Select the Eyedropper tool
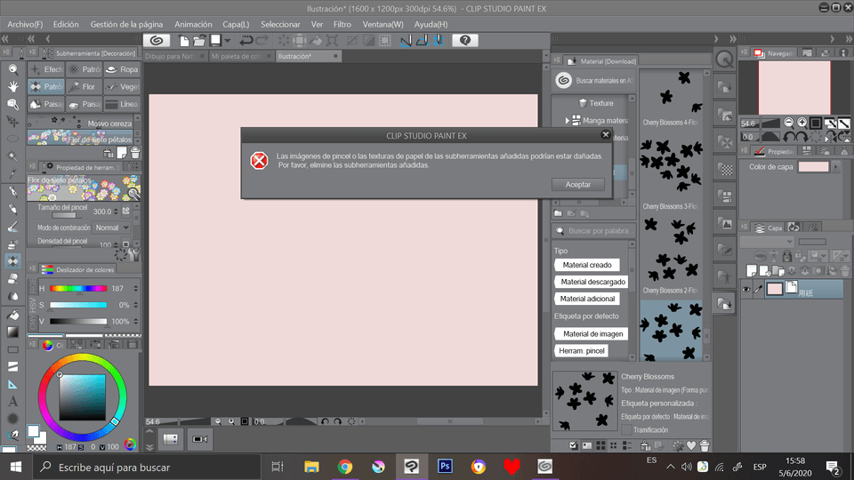The height and width of the screenshot is (480, 854). (x=13, y=173)
